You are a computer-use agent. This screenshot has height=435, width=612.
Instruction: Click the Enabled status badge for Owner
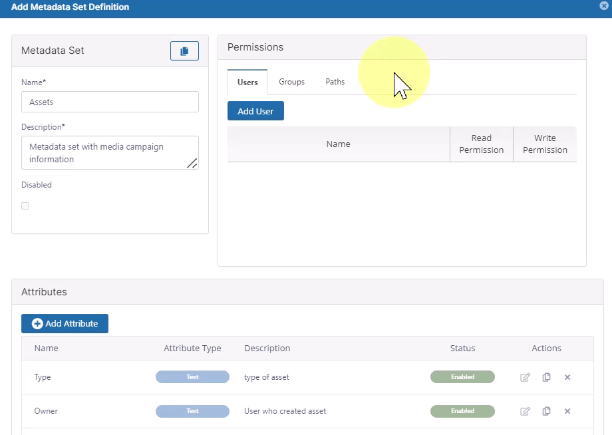(x=462, y=411)
